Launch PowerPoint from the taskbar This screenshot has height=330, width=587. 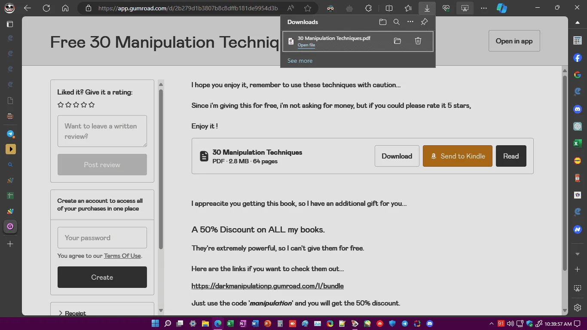point(268,324)
